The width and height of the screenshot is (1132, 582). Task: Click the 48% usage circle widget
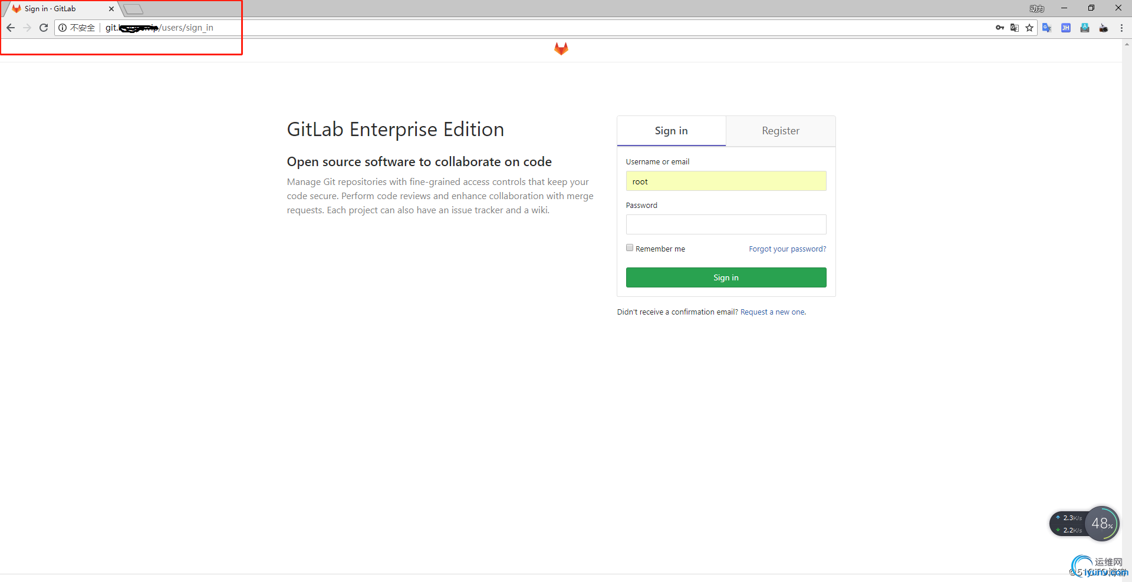pos(1102,523)
